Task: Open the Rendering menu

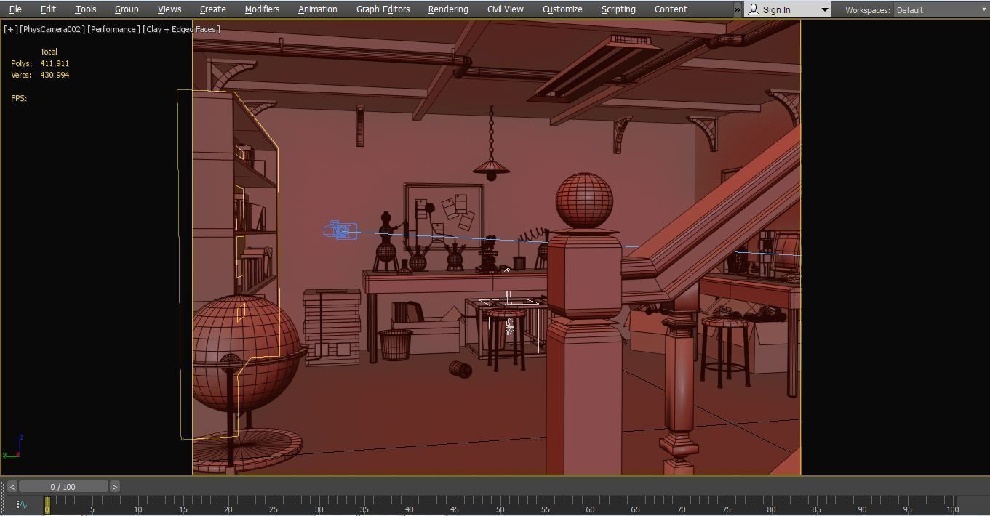Action: click(x=447, y=9)
